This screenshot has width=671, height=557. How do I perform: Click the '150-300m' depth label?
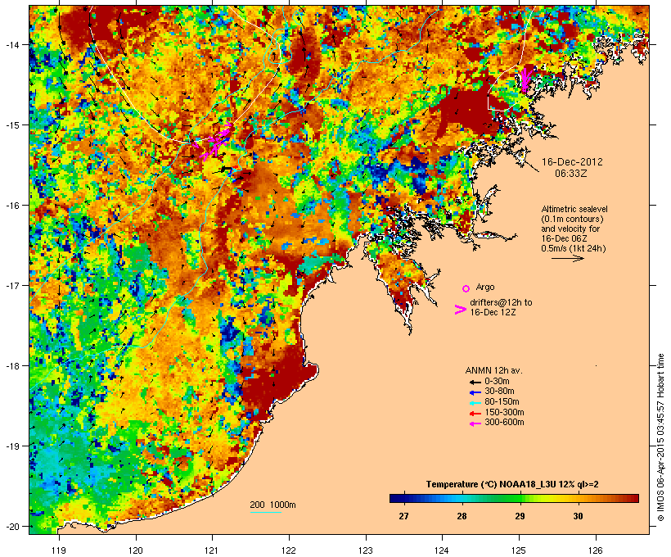(504, 412)
